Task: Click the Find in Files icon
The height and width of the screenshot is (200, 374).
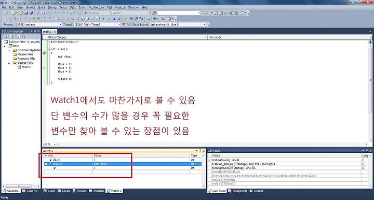Action: [154, 13]
